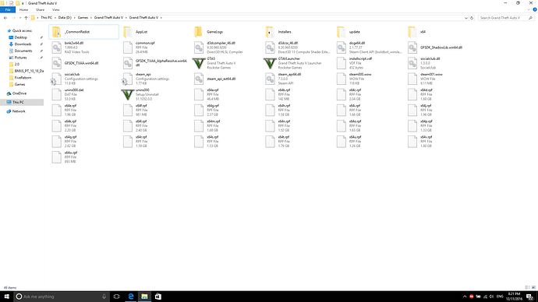This screenshot has width=538, height=302.
Task: Select the GTA5 executable icon
Action: pos(199,63)
